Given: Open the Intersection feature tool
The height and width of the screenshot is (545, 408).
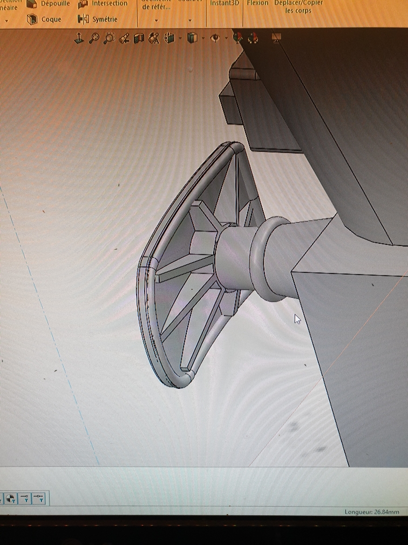Looking at the screenshot, I should click(x=103, y=4).
